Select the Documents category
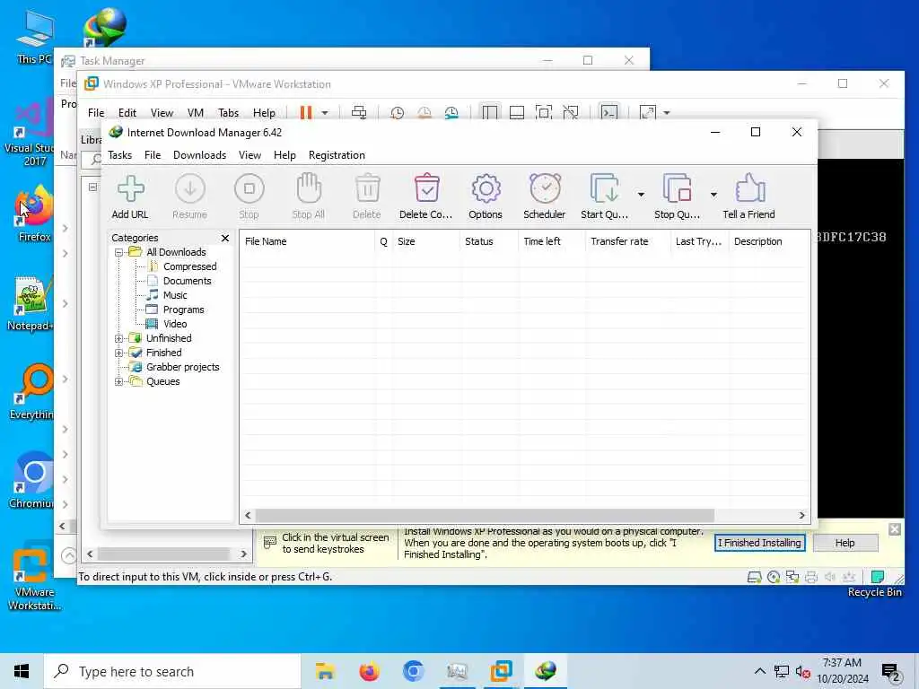 tap(187, 281)
